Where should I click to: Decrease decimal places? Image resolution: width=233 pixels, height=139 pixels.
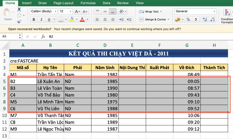(212, 19)
